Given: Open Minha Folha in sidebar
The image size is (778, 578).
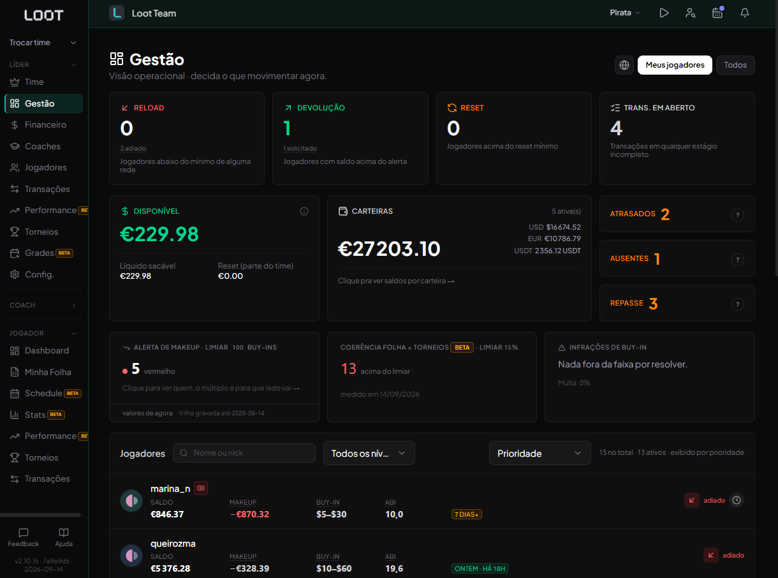Looking at the screenshot, I should pos(43,372).
